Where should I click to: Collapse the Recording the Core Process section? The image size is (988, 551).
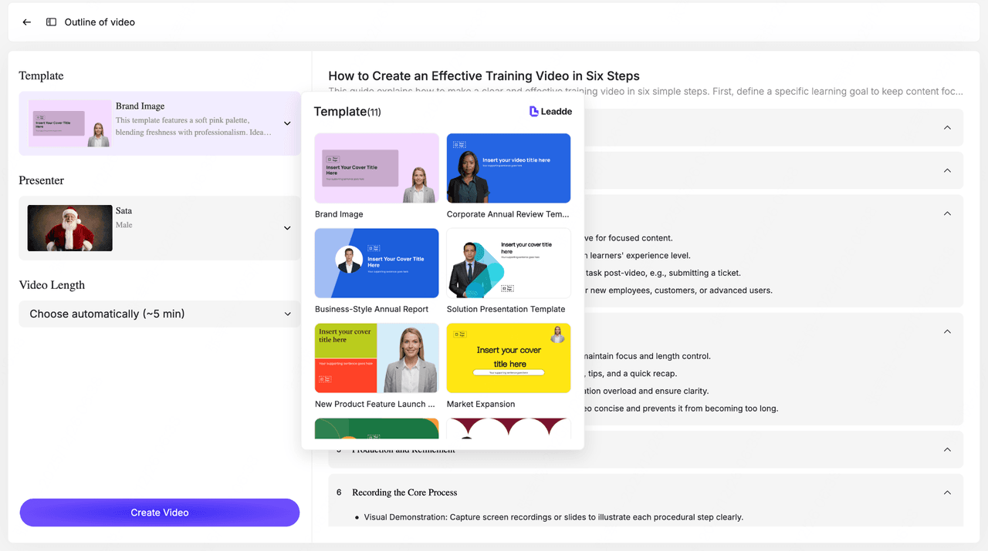click(947, 492)
